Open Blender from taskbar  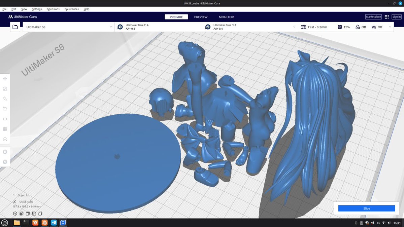pyautogui.click(x=44, y=223)
